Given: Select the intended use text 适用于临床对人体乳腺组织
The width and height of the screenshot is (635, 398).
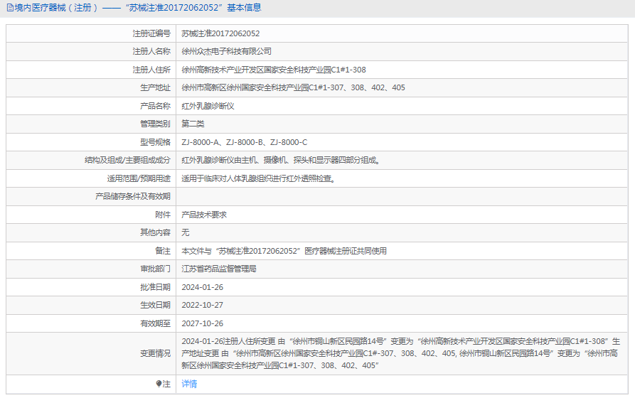Looking at the screenshot, I should (259, 178).
